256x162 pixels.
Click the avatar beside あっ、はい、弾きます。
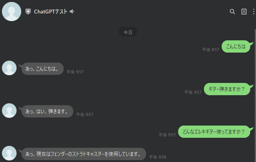point(9,111)
